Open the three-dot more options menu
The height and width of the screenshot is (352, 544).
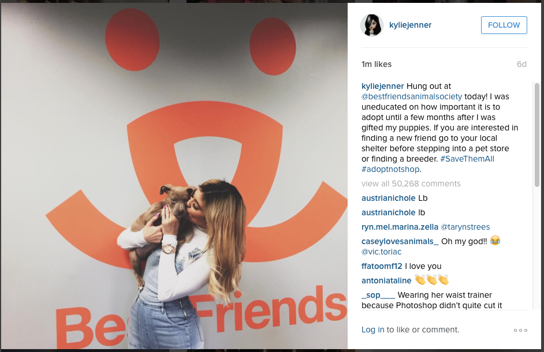pos(520,330)
